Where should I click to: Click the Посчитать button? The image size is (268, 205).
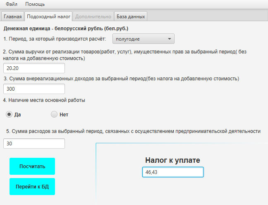click(32, 166)
